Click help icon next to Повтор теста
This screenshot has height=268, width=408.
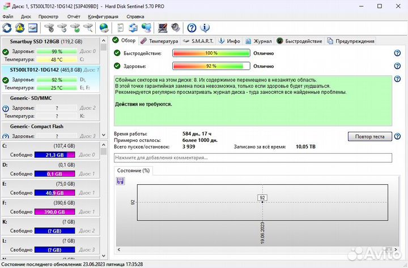pos(397,136)
